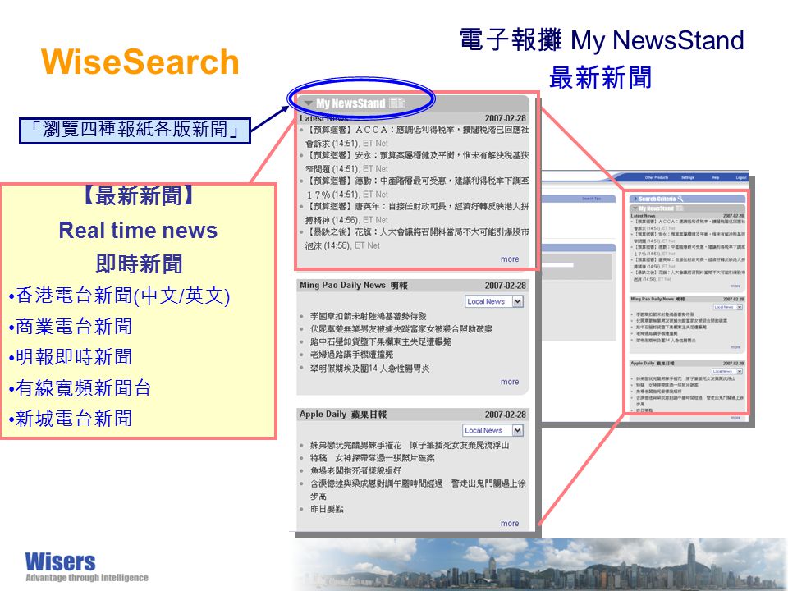Screen dimensions: 788x591
Task: Open 昨日要點 item in enlarged Apple Daily list
Action: point(327,509)
